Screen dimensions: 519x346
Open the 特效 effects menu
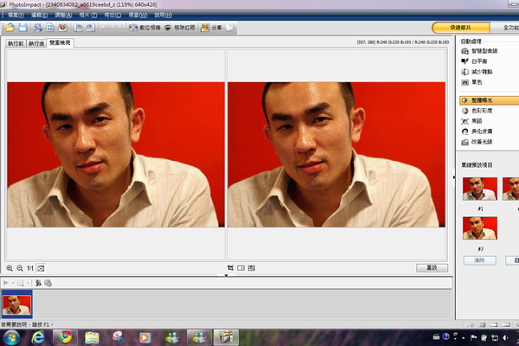(112, 16)
